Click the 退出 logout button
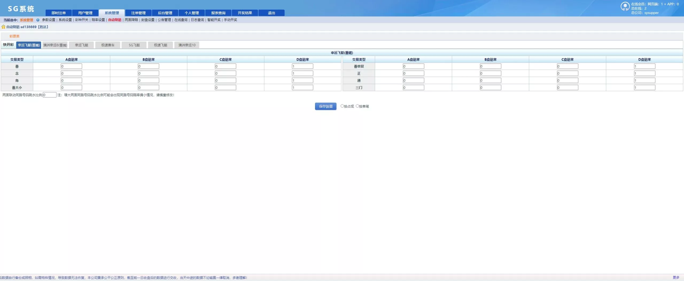Viewport: 684px width, 281px height. click(271, 13)
